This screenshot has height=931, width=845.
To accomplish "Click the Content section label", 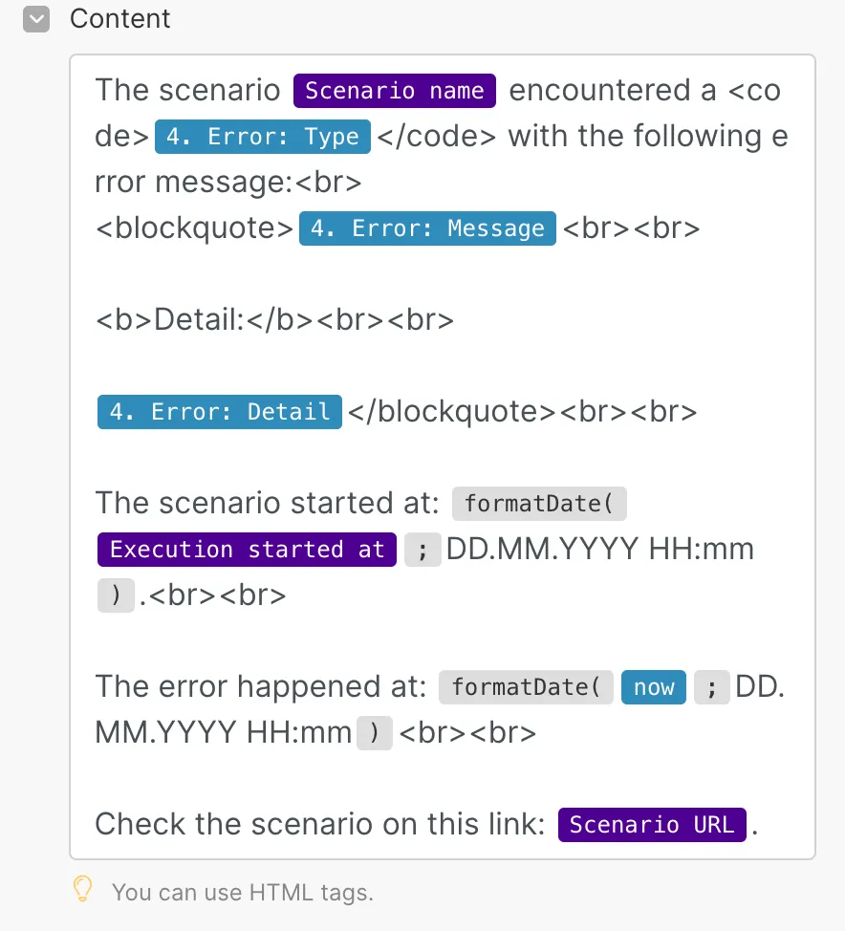I will [x=119, y=18].
